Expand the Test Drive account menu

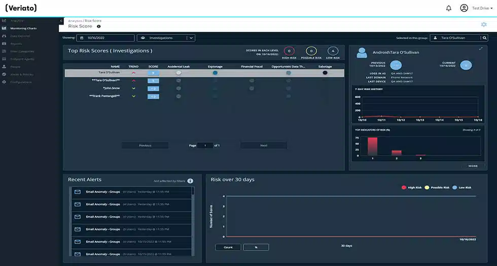(x=482, y=8)
